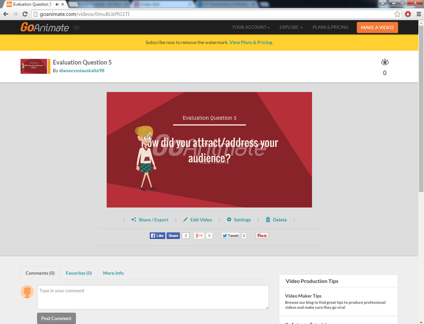This screenshot has width=424, height=324.
Task: Open video Settings link
Action: (x=242, y=220)
